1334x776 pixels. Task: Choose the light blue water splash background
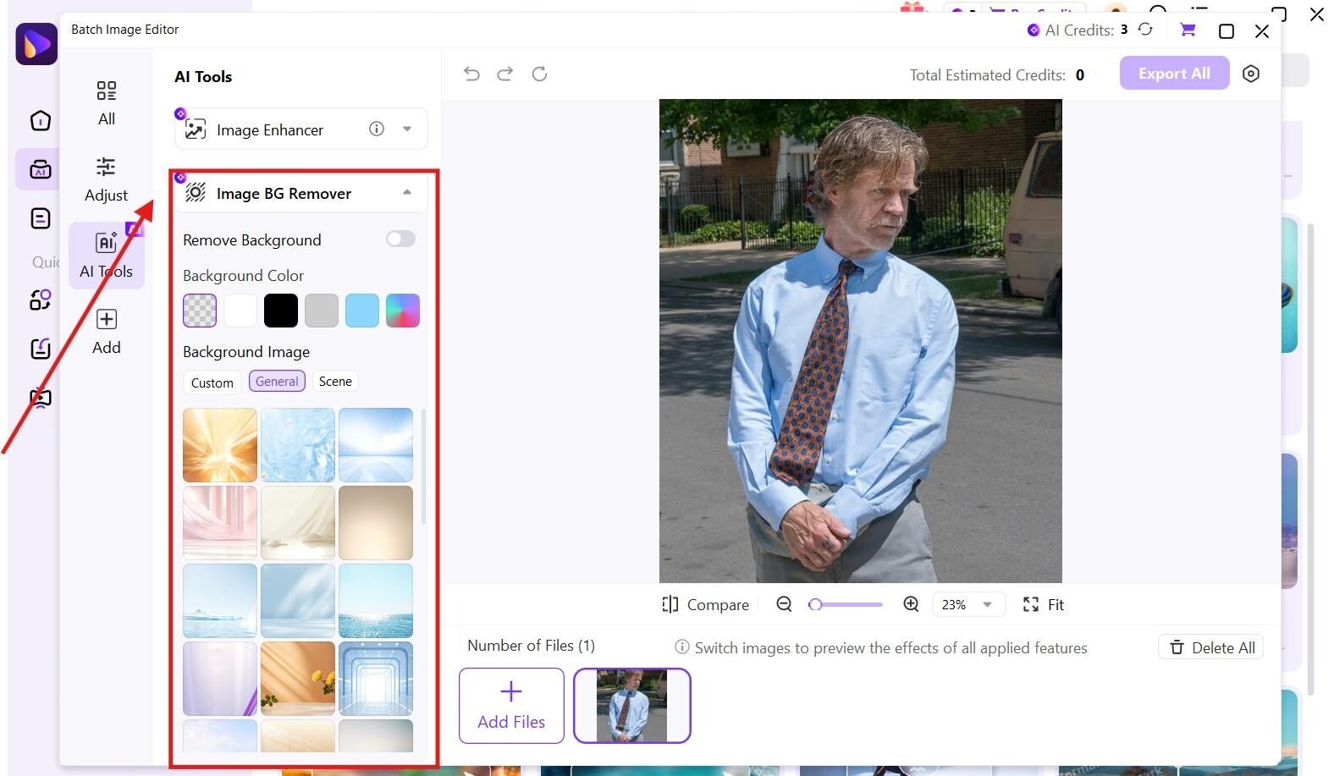[298, 445]
